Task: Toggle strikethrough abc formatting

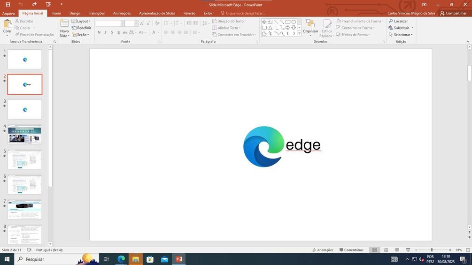Action: point(125,32)
